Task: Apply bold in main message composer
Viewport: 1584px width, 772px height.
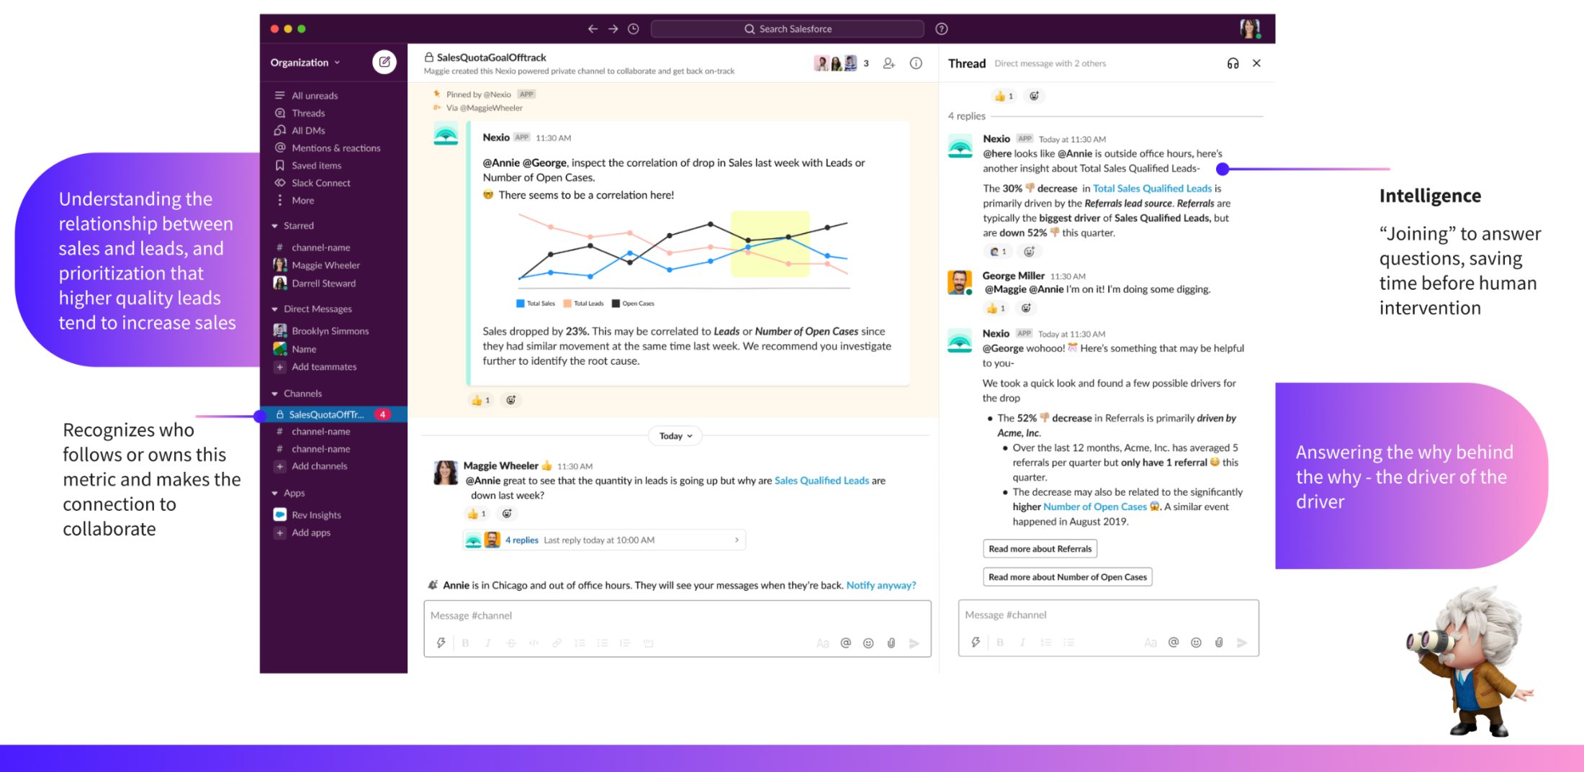Action: pyautogui.click(x=465, y=643)
